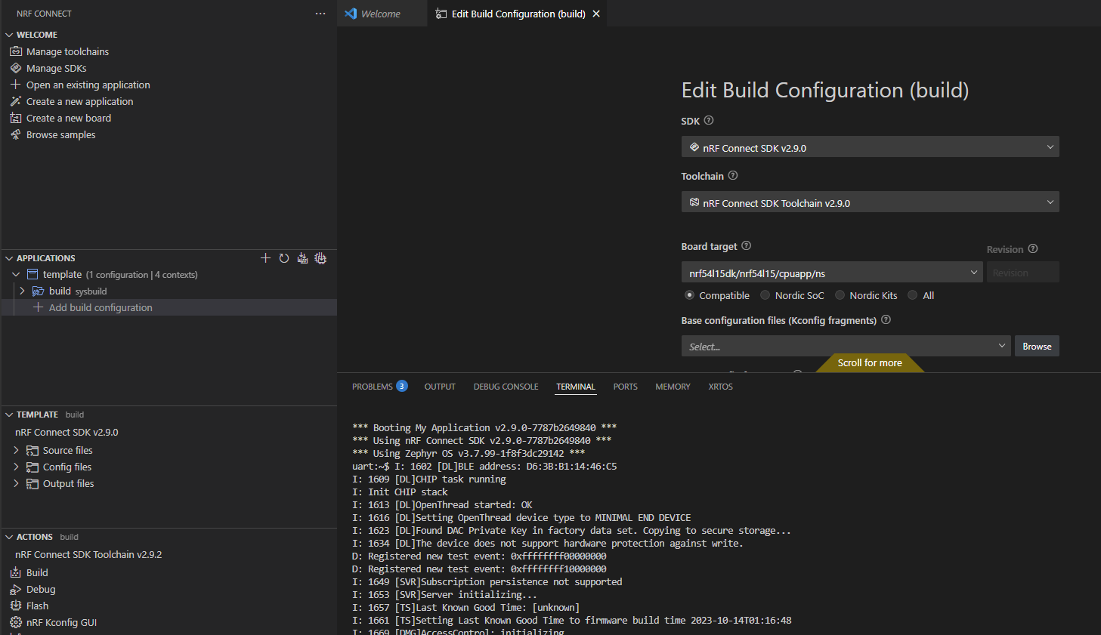Image resolution: width=1101 pixels, height=635 pixels.
Task: Open the Toolchain version dropdown
Action: (870, 202)
